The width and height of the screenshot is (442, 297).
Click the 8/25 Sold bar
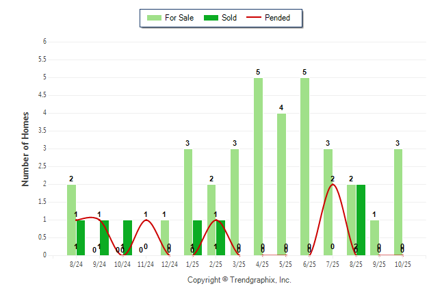pos(361,220)
